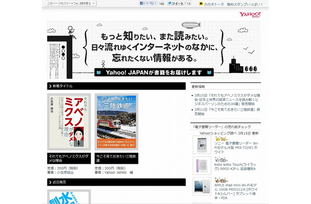
Task: Click chevron arrow beside 近日発売
Action: point(50,183)
